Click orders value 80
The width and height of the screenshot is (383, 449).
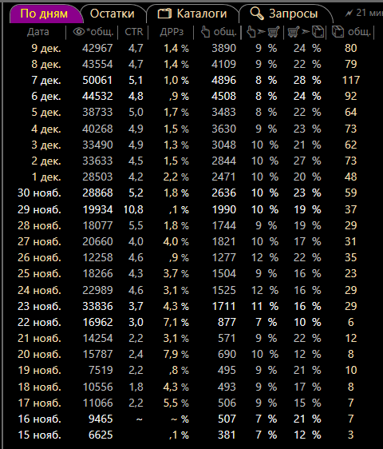click(351, 48)
